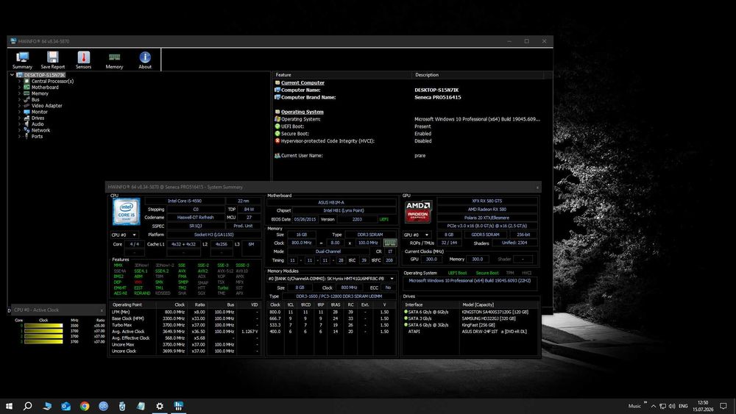Open the Summary toolbar button
This screenshot has height=414, width=736.
(x=22, y=60)
